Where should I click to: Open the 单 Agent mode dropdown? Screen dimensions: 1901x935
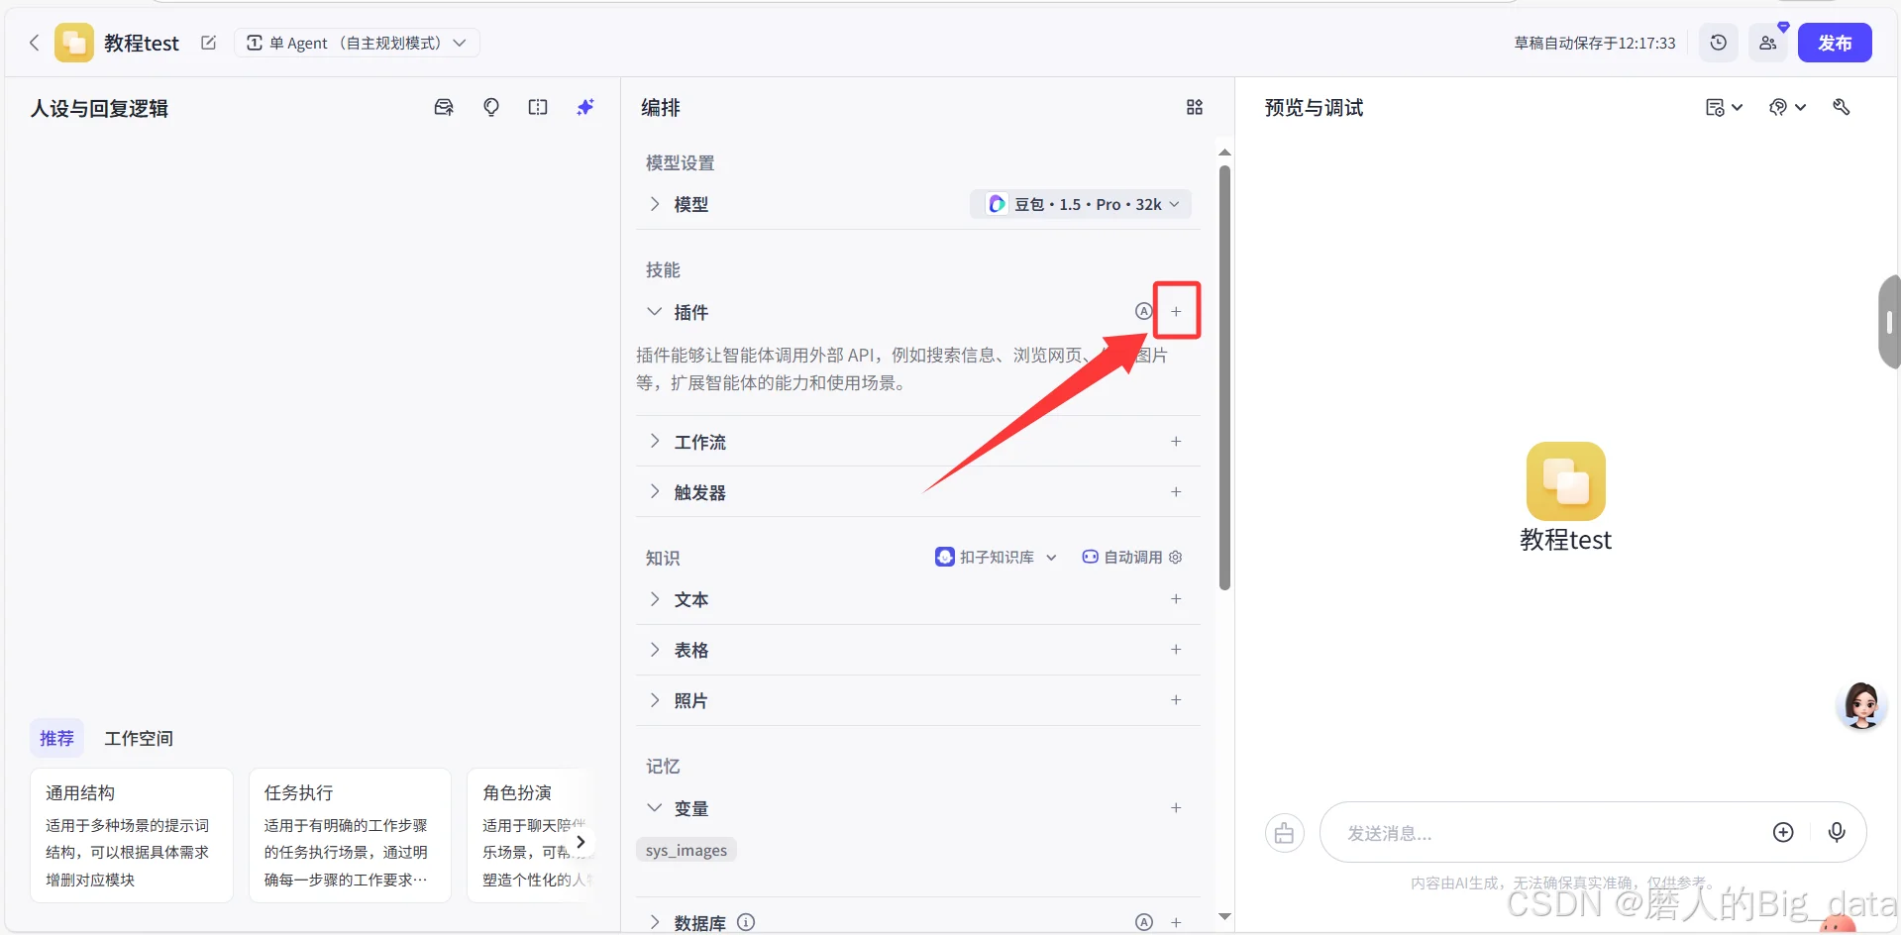[x=357, y=43]
